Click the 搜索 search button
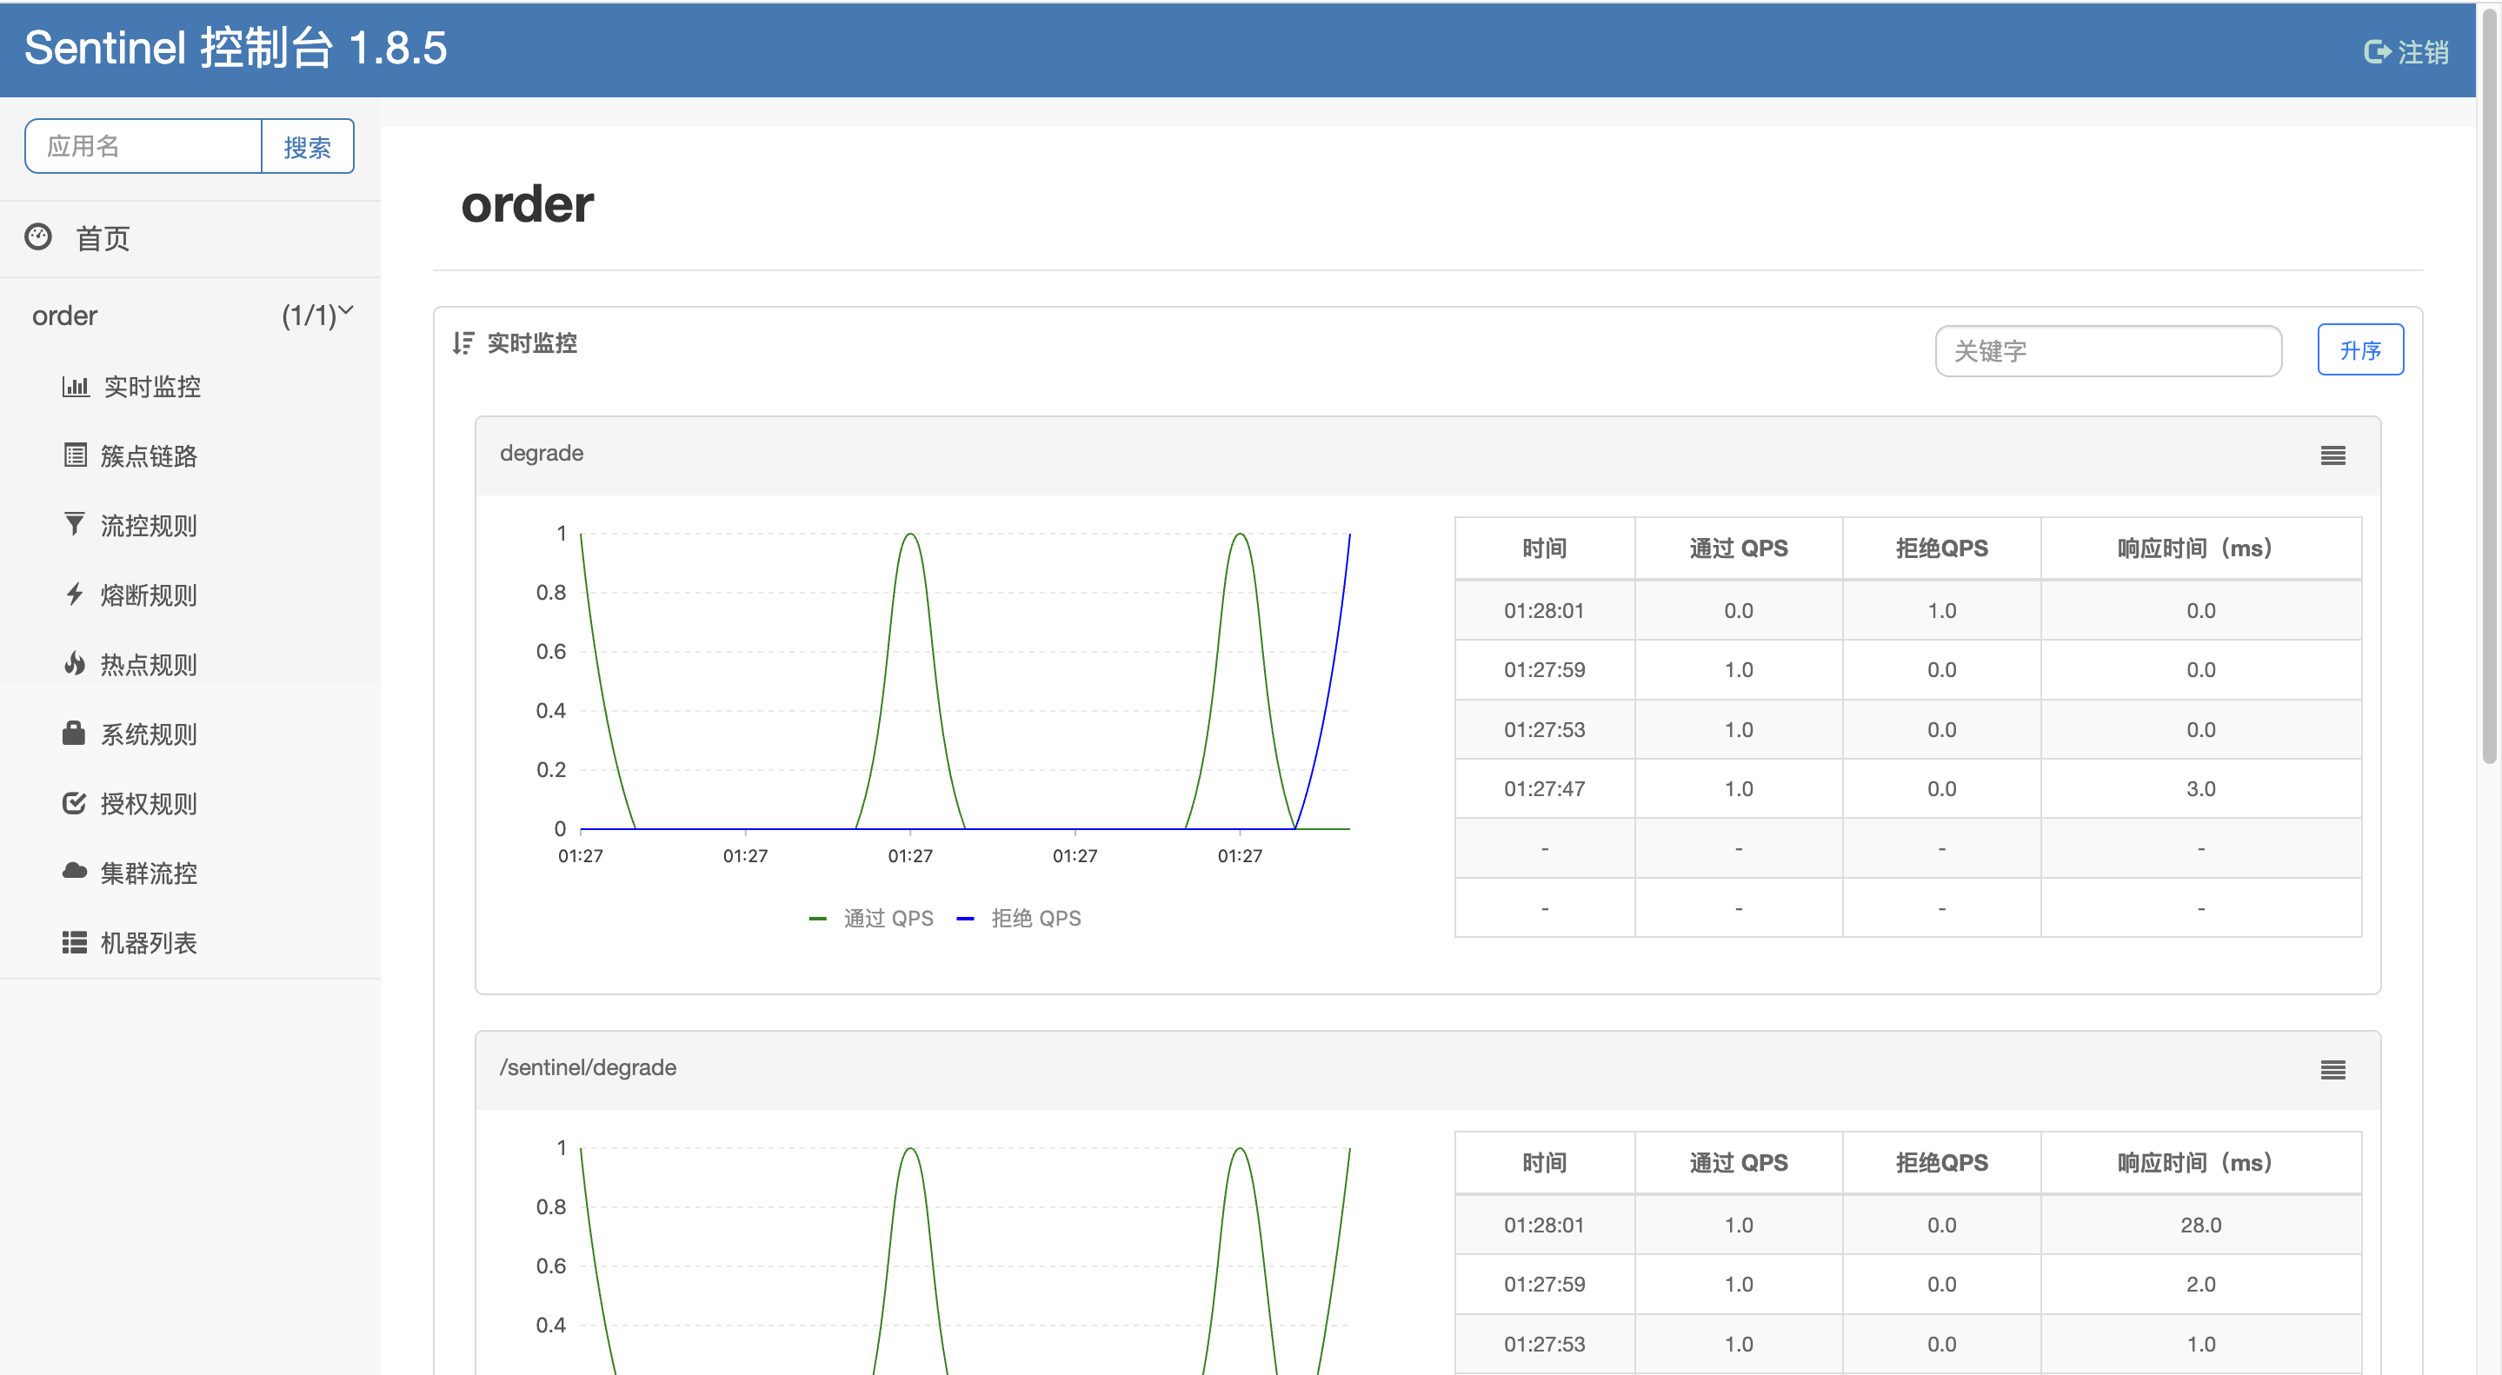 point(307,147)
